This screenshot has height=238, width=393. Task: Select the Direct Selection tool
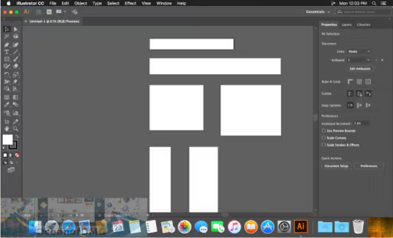pos(16,30)
